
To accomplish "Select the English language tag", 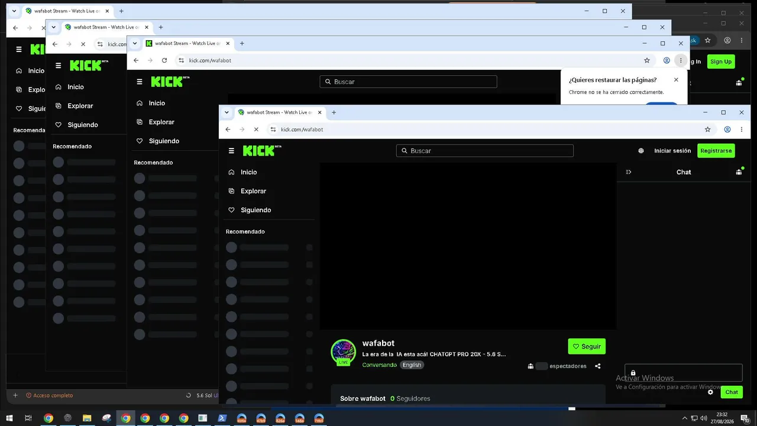I will (x=412, y=365).
